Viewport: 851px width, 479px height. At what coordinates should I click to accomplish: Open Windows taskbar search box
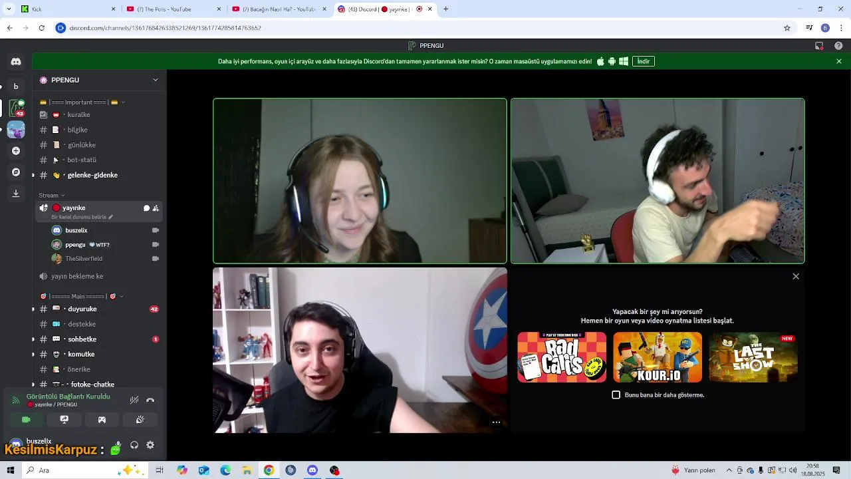coord(85,470)
